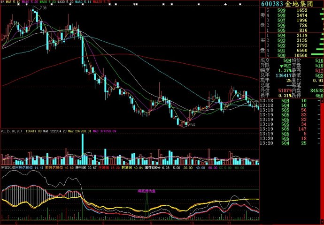
Task: Click sell level 4 price 508
Action: pos(281,15)
